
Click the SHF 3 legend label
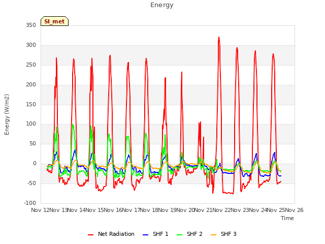(229, 234)
